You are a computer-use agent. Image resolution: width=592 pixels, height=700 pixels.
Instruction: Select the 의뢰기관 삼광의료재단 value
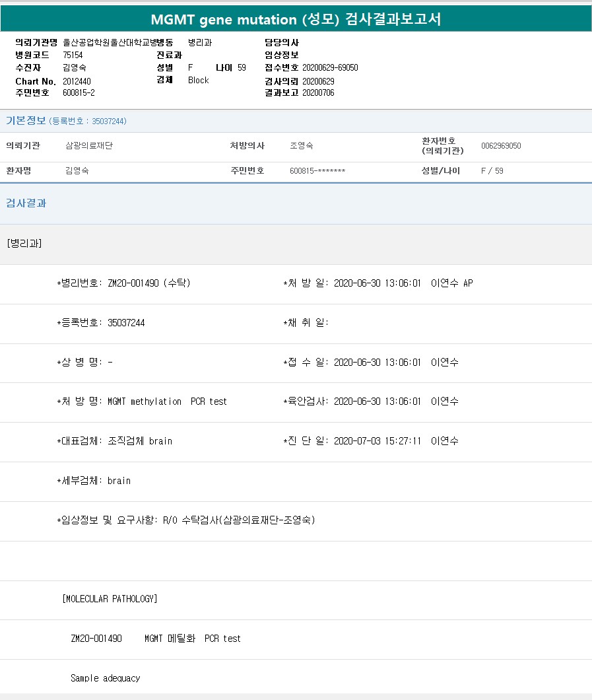pyautogui.click(x=89, y=146)
